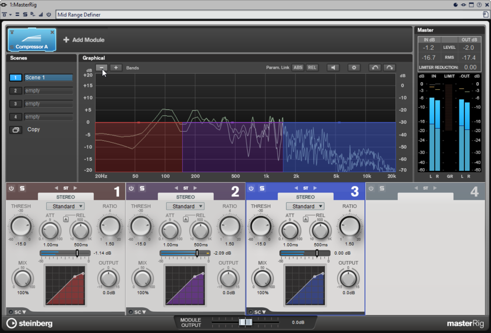This screenshot has height=333, width=491.
Task: Click the dark circle icon in the title bar
Action: 455,4
